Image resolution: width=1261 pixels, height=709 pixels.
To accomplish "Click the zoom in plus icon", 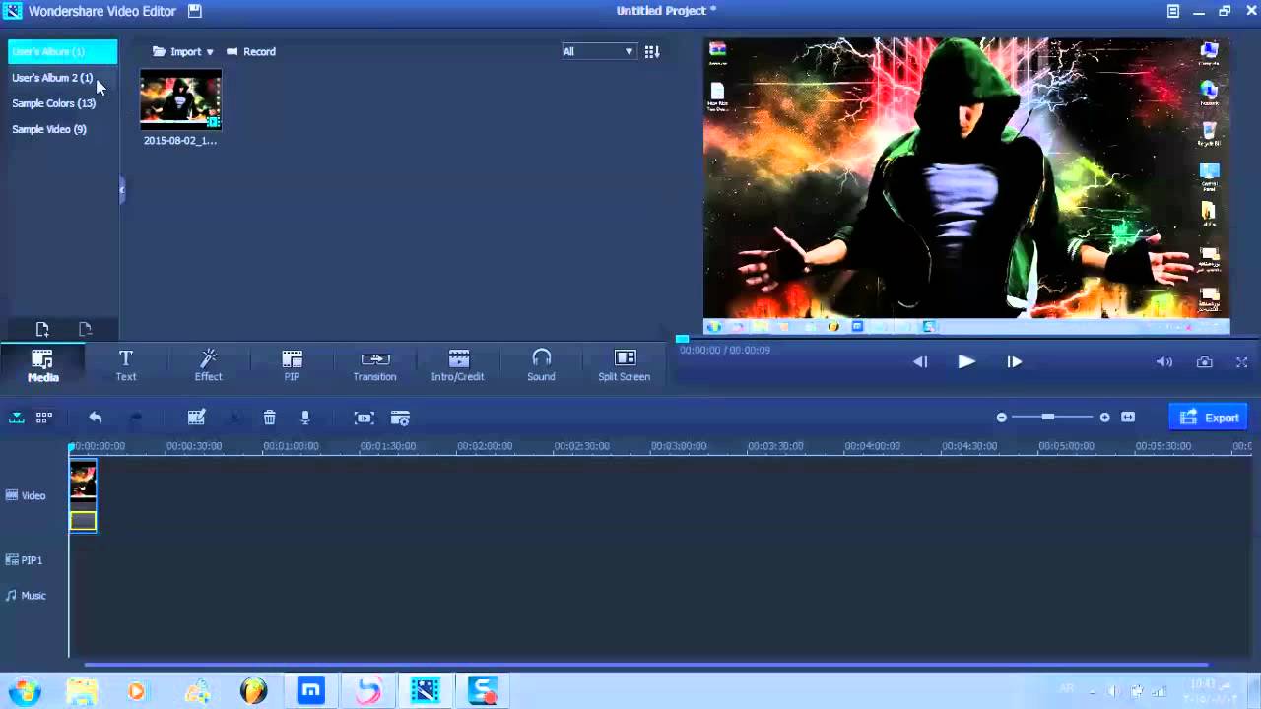I will click(x=1104, y=418).
